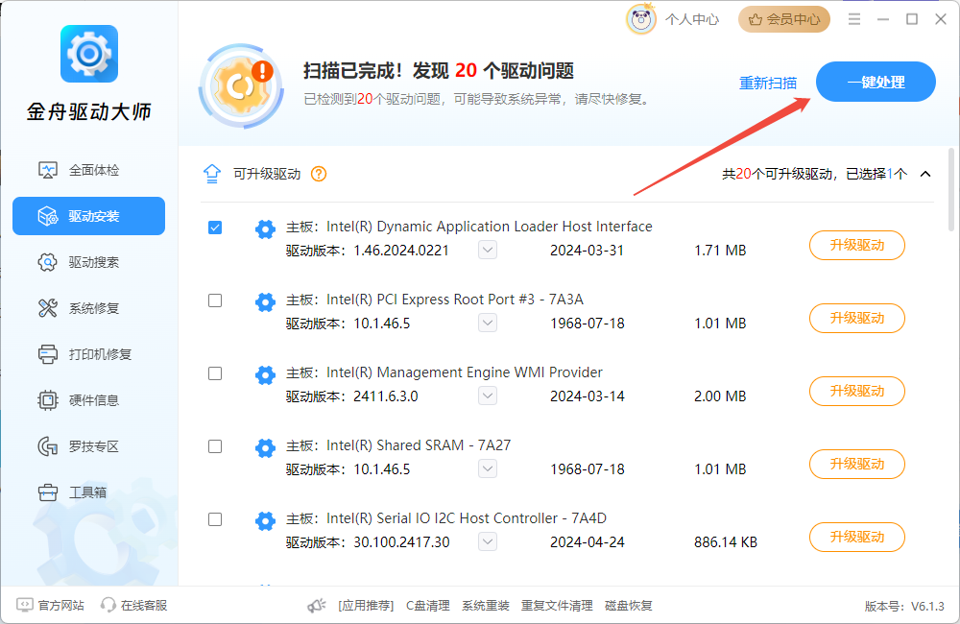Open 官方网站 link

coord(50,605)
